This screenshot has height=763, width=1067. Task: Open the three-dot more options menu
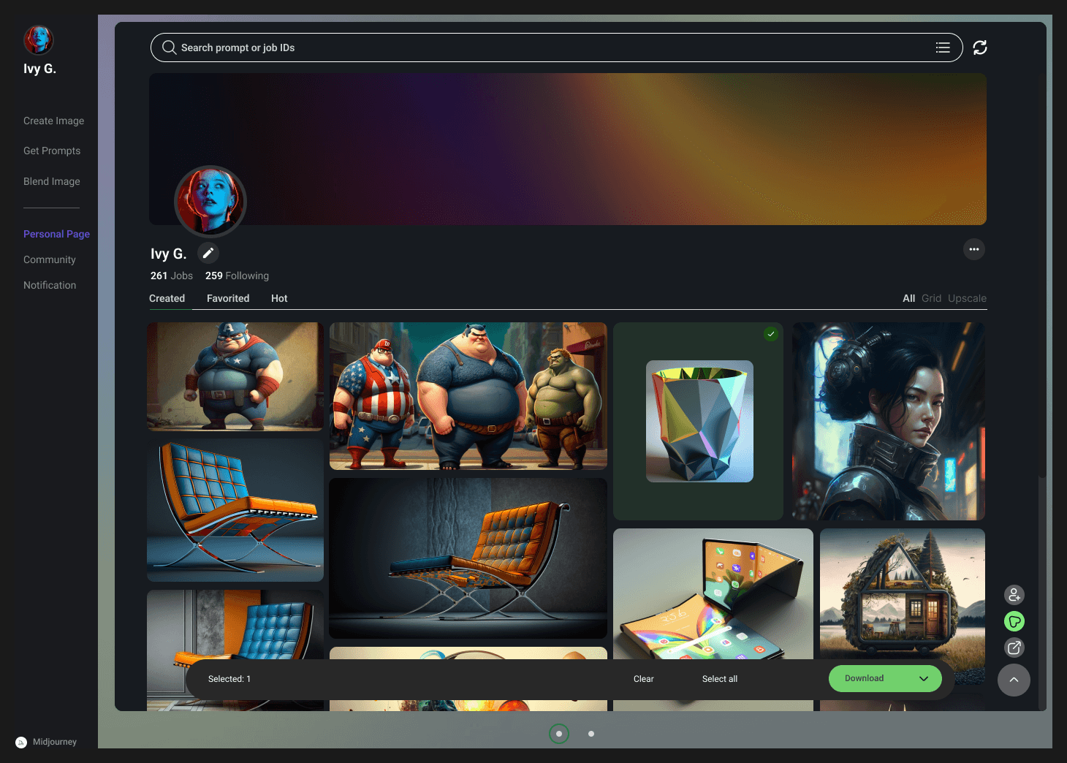973,249
